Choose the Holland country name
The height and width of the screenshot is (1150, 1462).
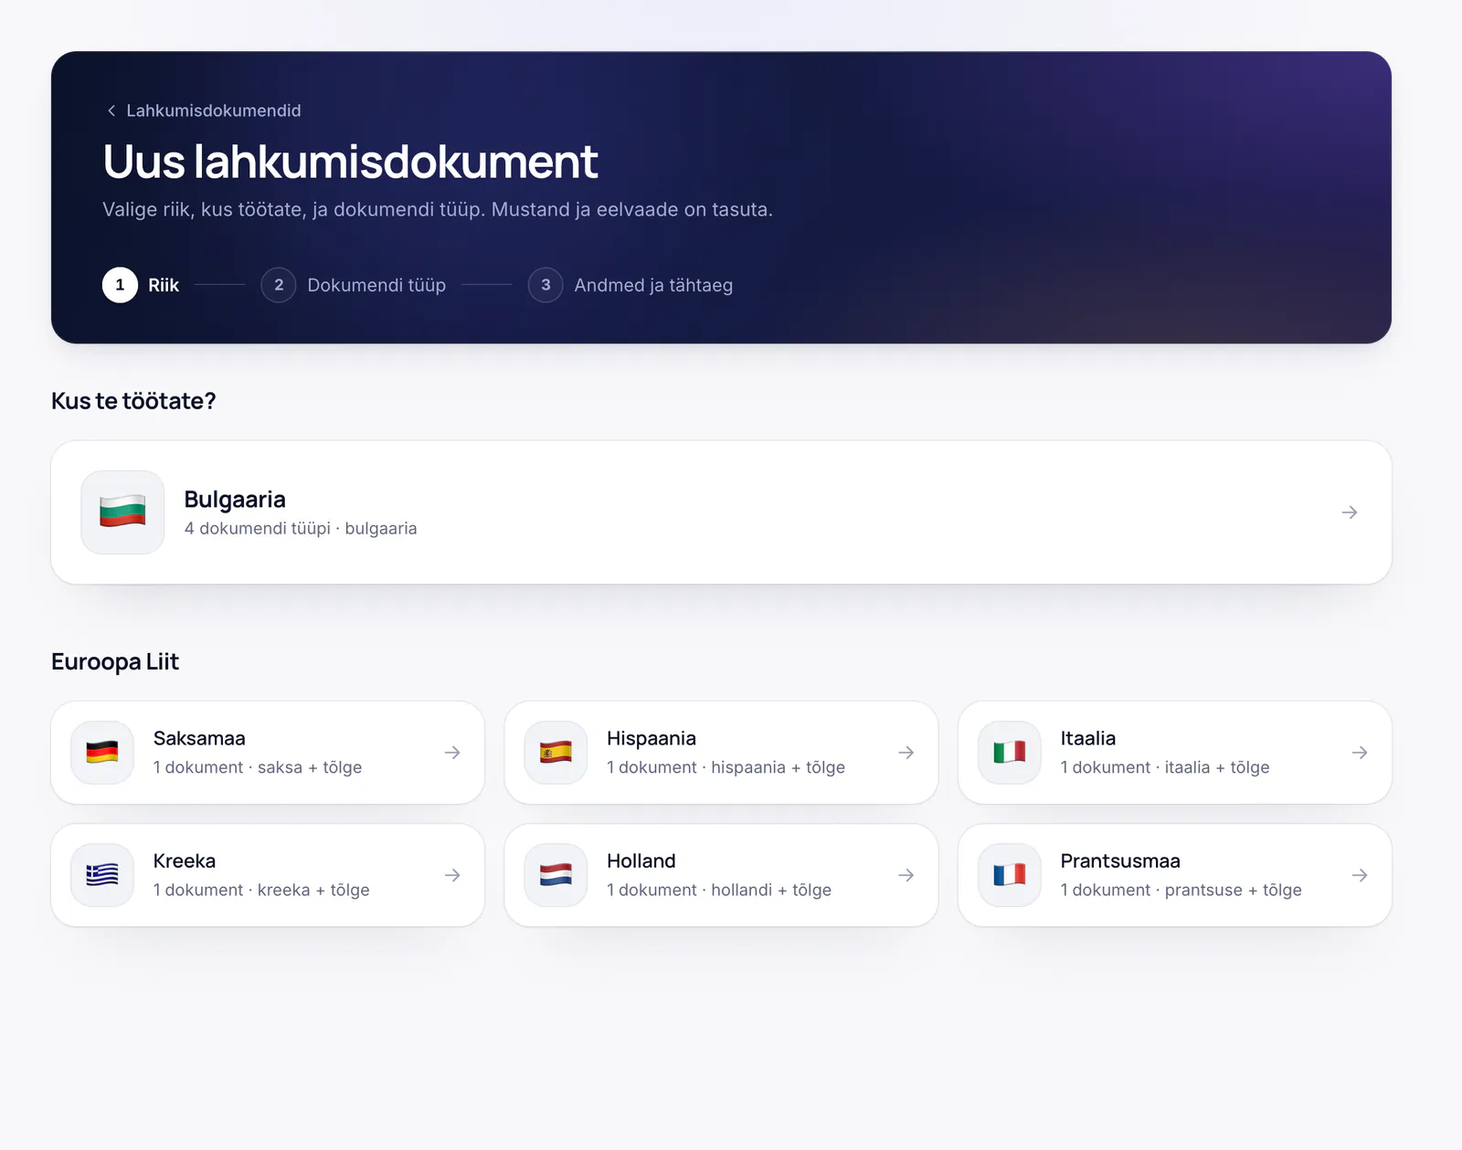[641, 860]
